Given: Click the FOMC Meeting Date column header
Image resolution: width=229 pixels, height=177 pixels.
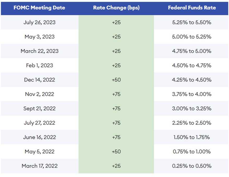Looking at the screenshot, I should point(40,8).
